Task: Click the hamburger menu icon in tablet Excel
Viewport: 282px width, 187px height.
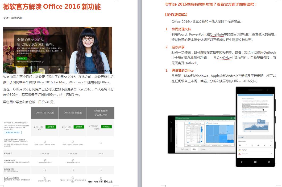Action: 176,118
